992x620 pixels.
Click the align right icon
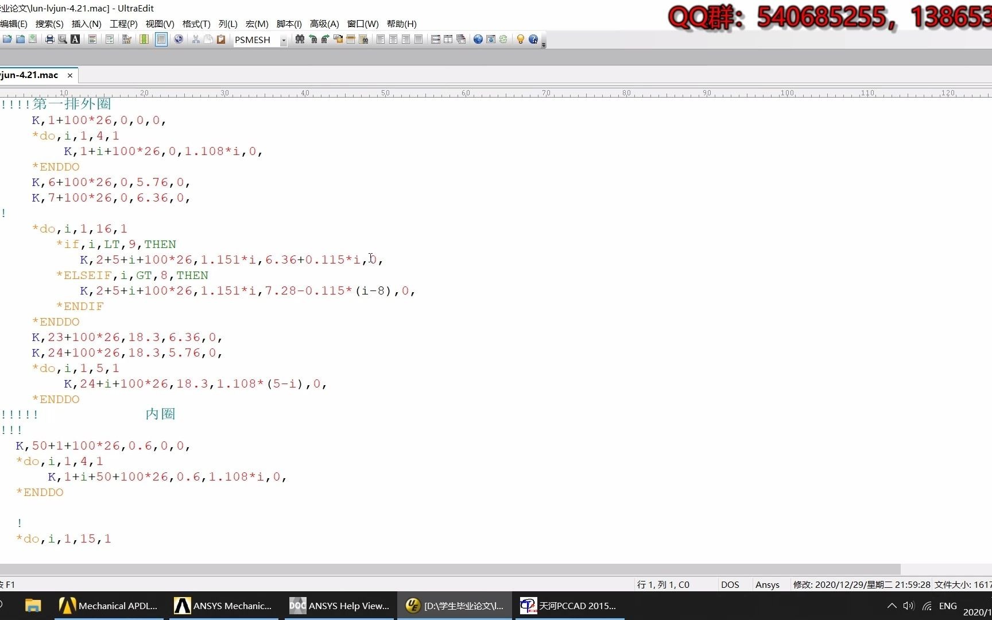[x=406, y=39]
